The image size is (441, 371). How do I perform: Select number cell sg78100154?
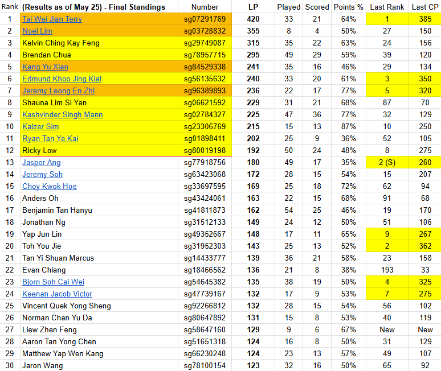click(205, 365)
